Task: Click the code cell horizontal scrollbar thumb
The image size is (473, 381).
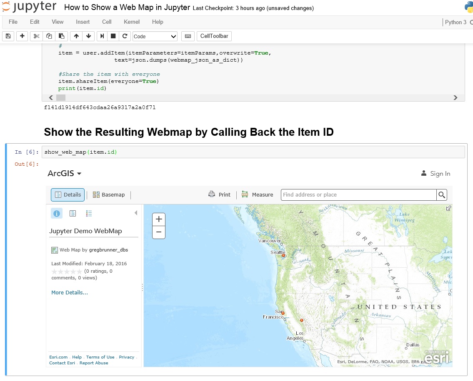Action: 60,98
